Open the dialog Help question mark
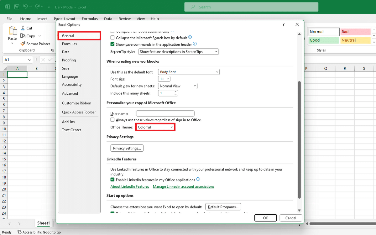This screenshot has height=235, width=376. point(284,24)
